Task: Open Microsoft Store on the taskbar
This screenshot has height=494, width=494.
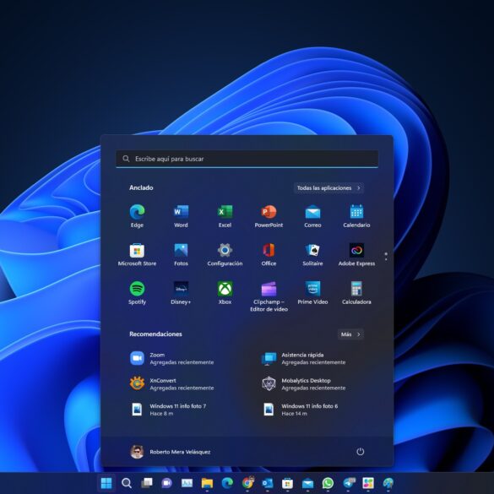Action: click(287, 483)
